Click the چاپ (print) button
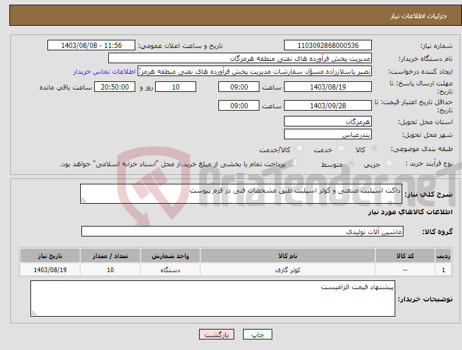This screenshot has width=462, height=350. (x=257, y=334)
